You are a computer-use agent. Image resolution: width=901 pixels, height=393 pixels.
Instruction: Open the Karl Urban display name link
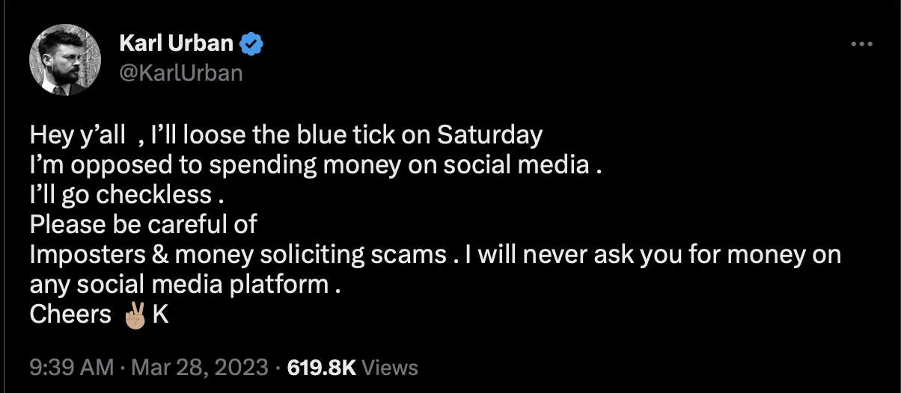(x=177, y=45)
